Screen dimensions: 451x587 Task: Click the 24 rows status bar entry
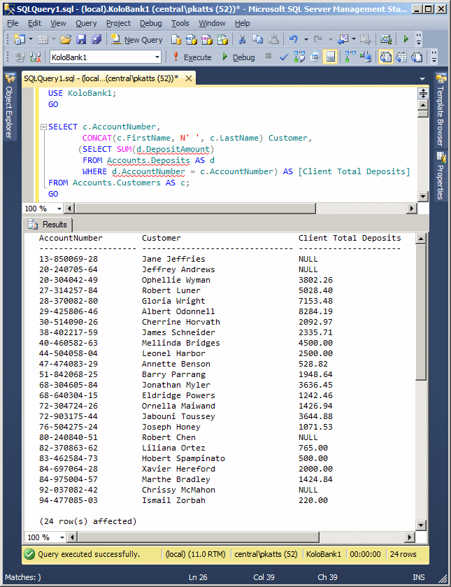(x=403, y=554)
